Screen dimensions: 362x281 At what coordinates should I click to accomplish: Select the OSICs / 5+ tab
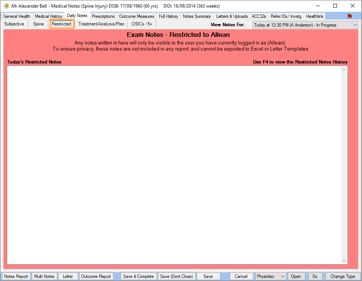141,24
